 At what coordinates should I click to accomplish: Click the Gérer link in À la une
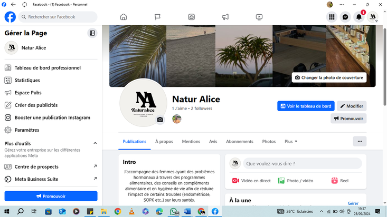click(353, 203)
